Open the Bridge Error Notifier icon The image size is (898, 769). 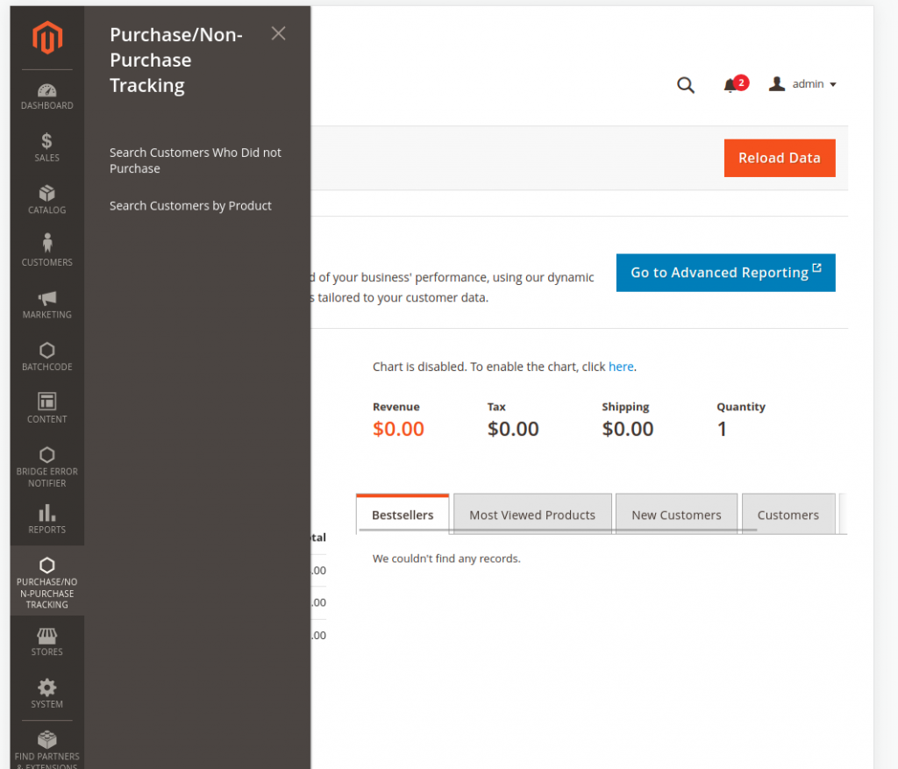point(46,463)
